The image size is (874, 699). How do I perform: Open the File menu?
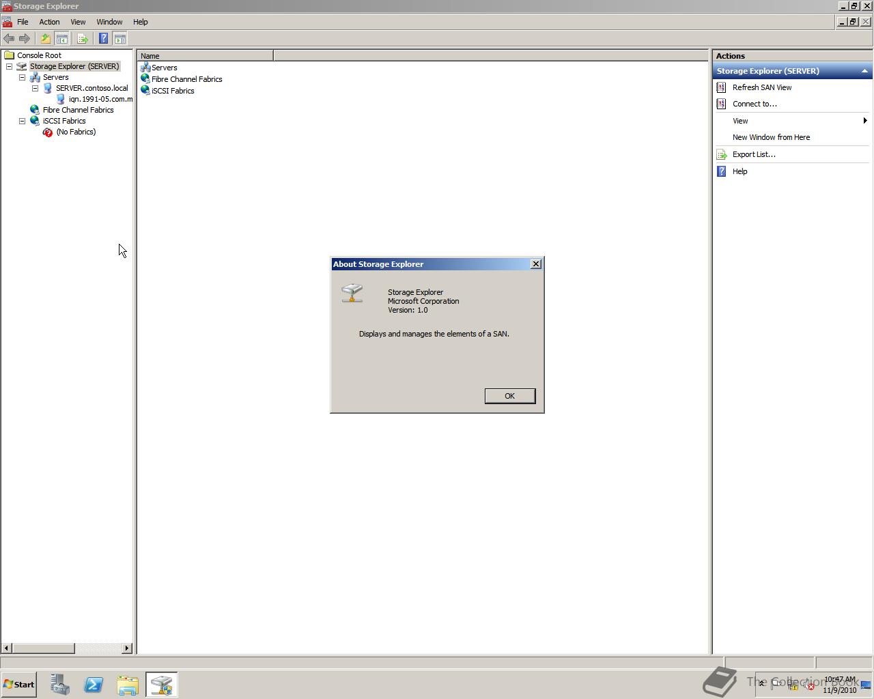tap(23, 22)
